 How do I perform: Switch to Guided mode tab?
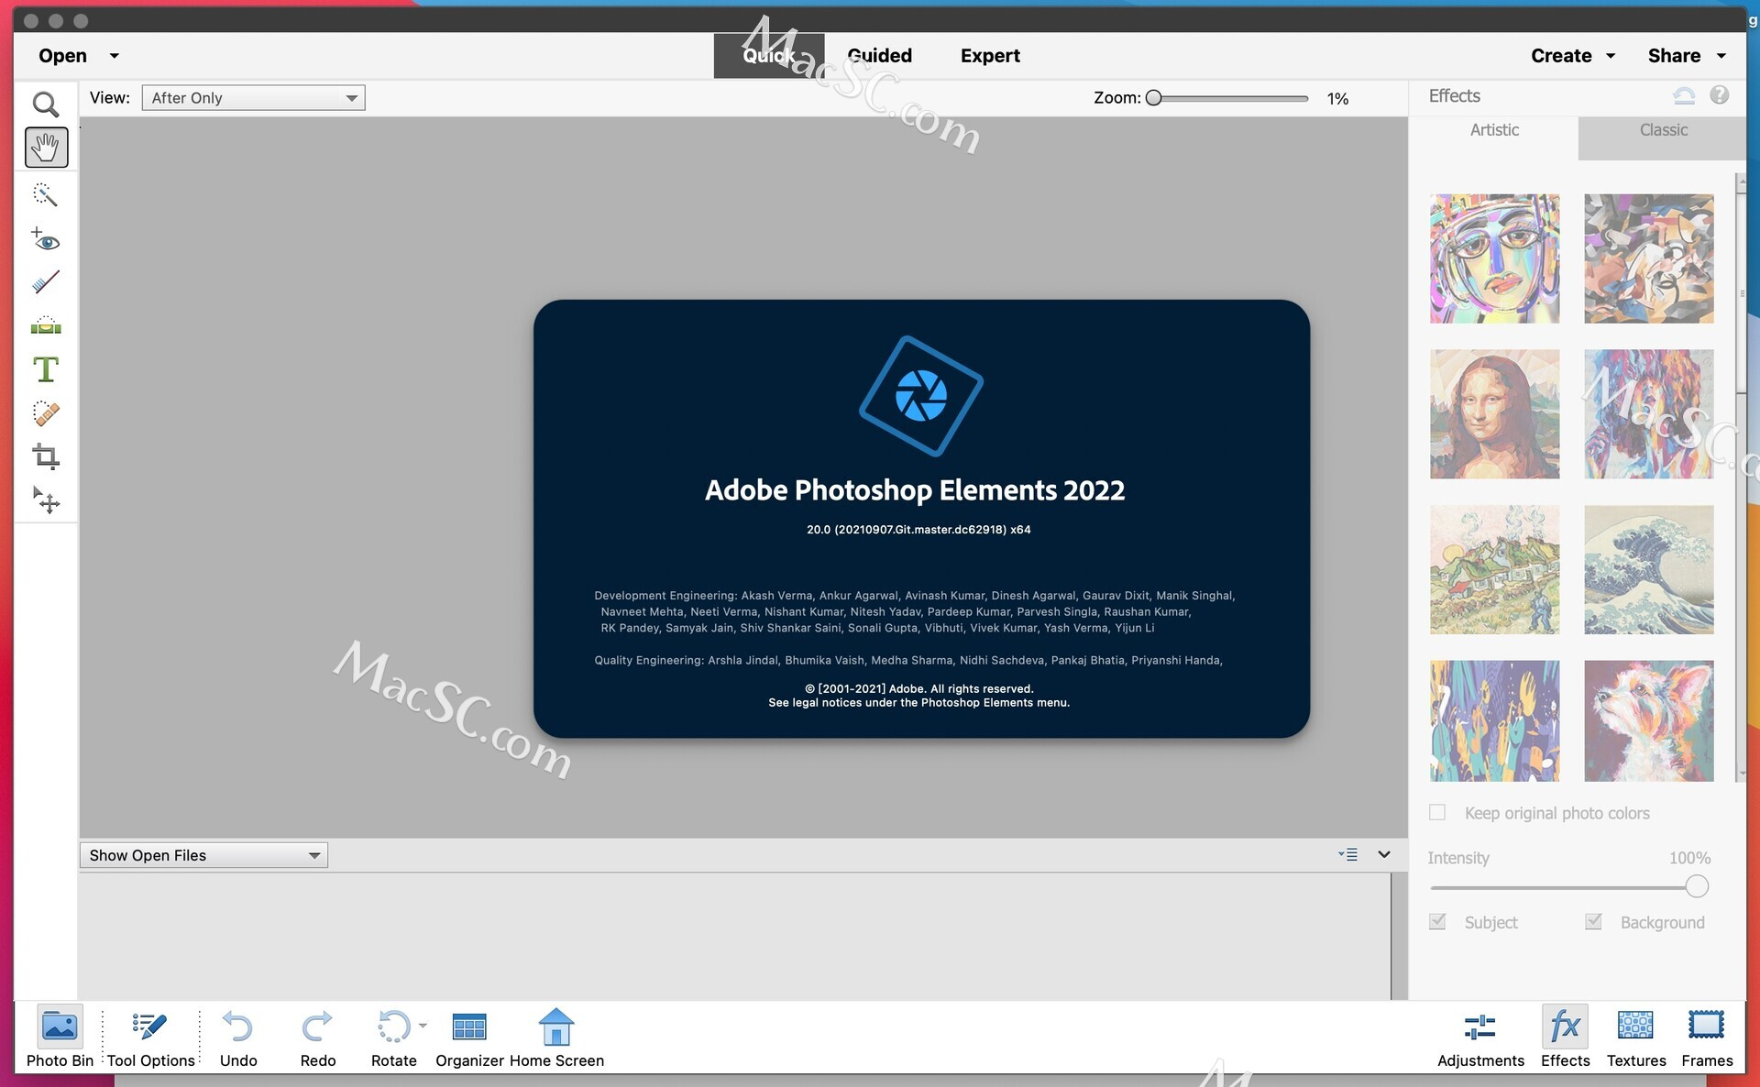(x=879, y=56)
